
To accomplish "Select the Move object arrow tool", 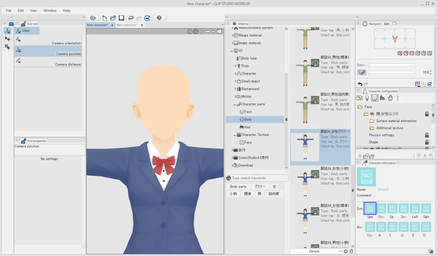I will point(8,39).
